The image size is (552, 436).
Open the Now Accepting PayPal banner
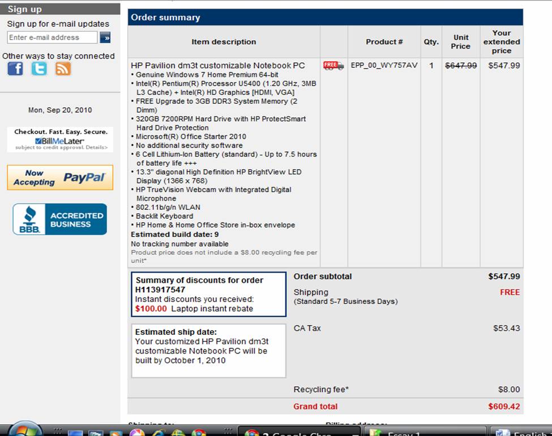(x=60, y=178)
